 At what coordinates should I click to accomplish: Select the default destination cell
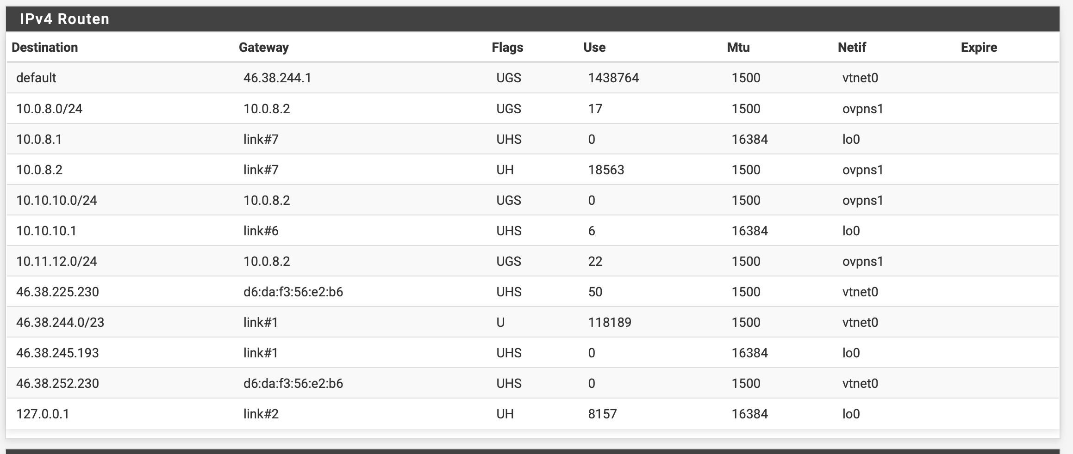(36, 78)
